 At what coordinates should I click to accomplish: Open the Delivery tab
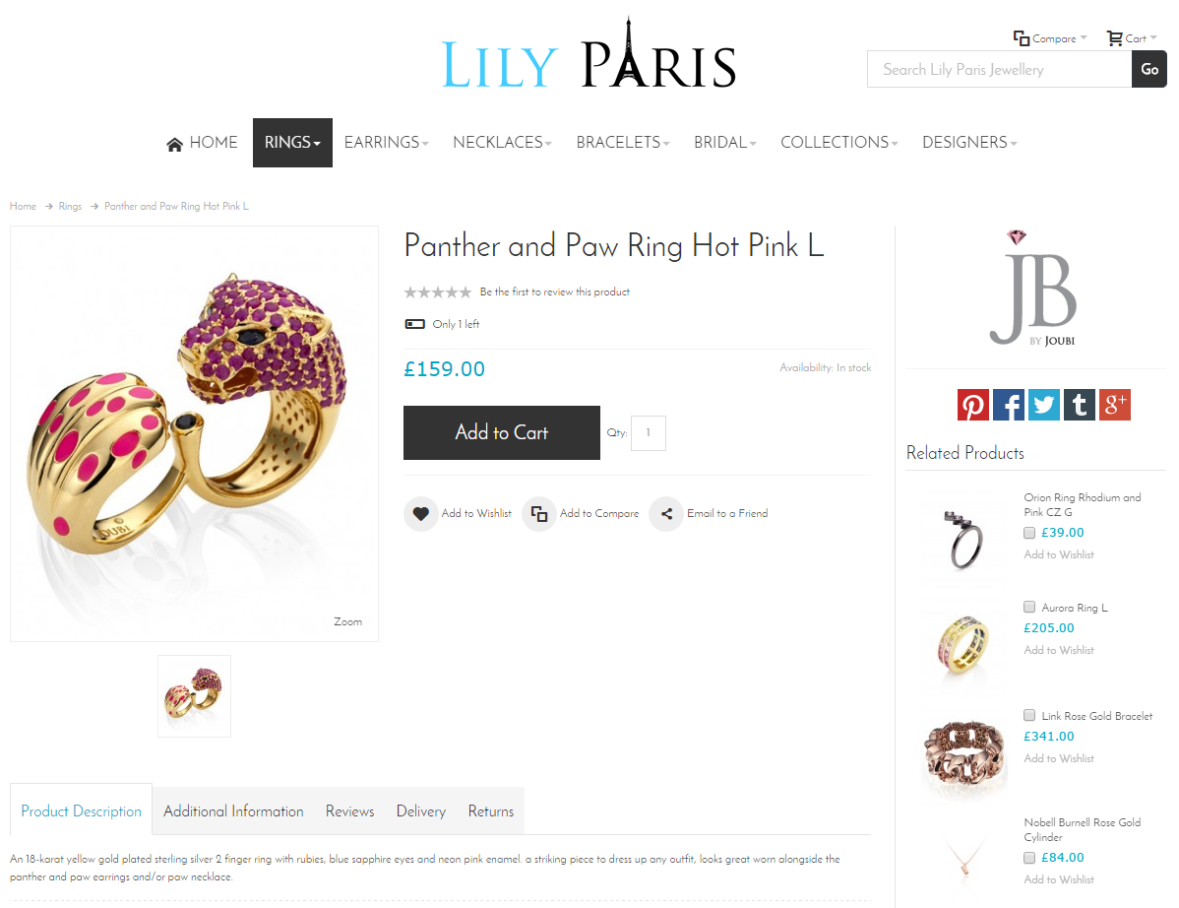click(421, 811)
